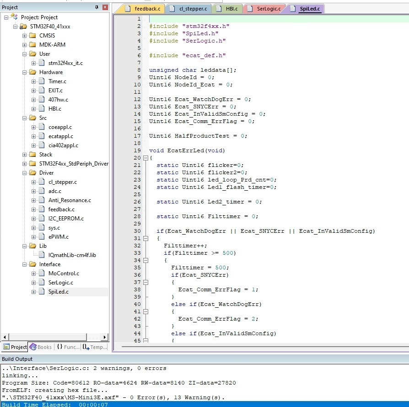Screen dimensions: 409x407
Task: Click the Program Size line in Build Output
Action: click(119, 383)
